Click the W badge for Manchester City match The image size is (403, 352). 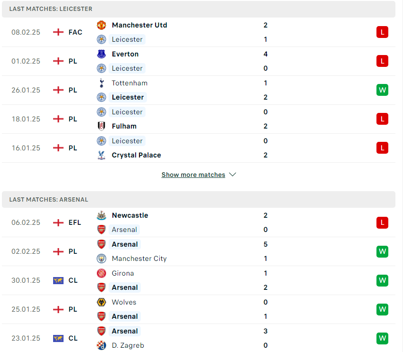pos(382,251)
